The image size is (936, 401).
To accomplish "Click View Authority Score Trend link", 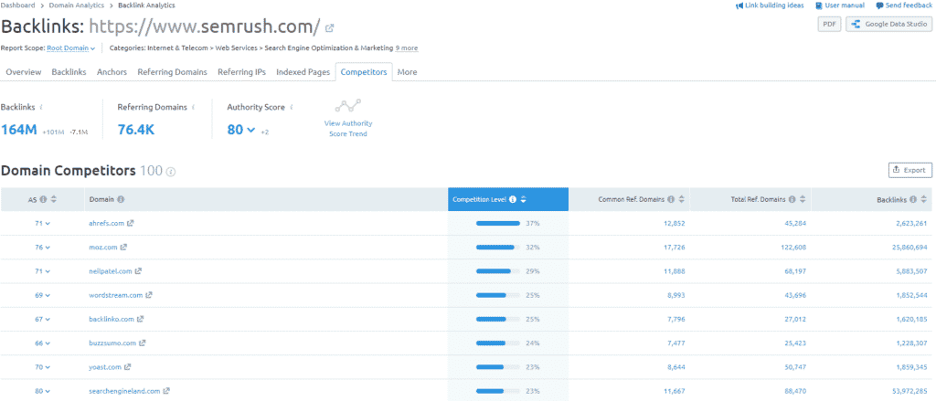I will point(348,128).
